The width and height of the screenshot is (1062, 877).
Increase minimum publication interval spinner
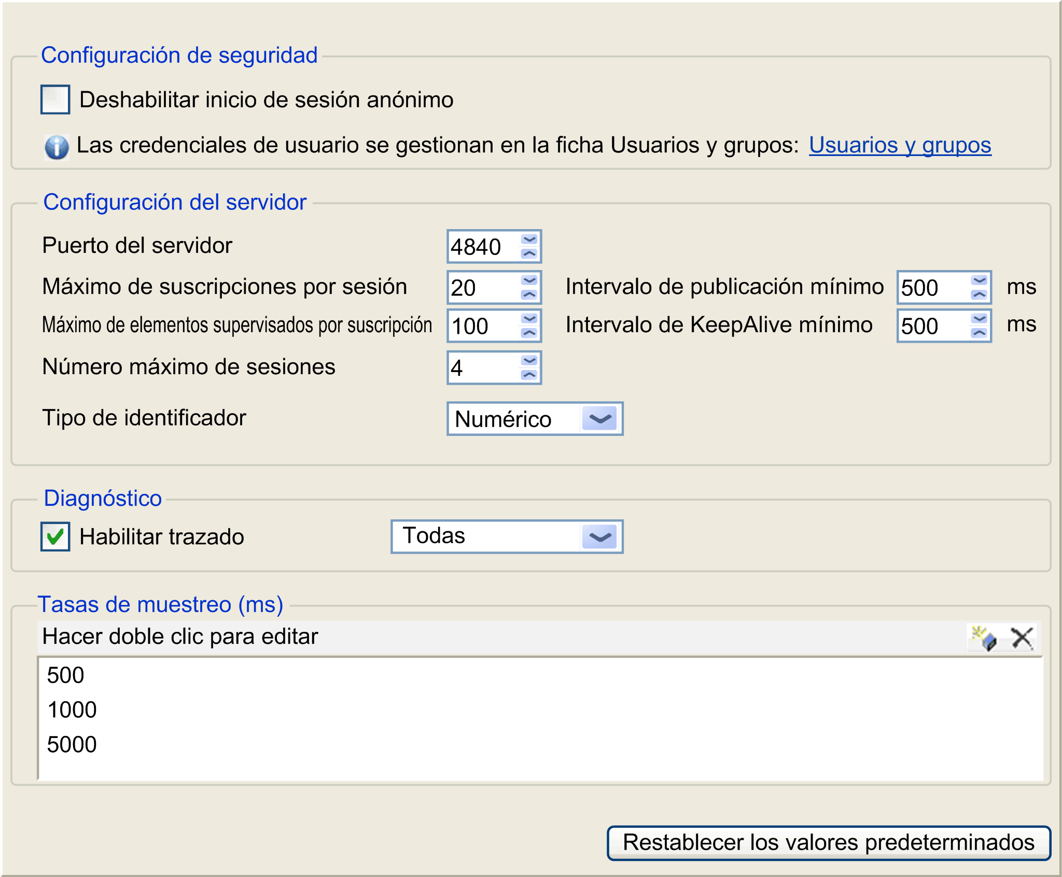pyautogui.click(x=980, y=294)
